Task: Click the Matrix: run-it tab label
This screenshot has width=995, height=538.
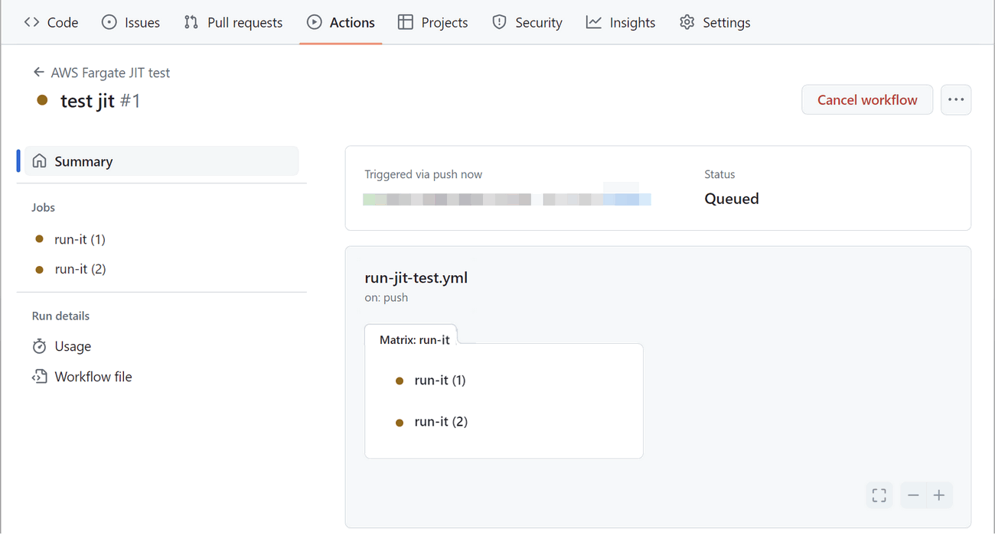Action: coord(414,339)
